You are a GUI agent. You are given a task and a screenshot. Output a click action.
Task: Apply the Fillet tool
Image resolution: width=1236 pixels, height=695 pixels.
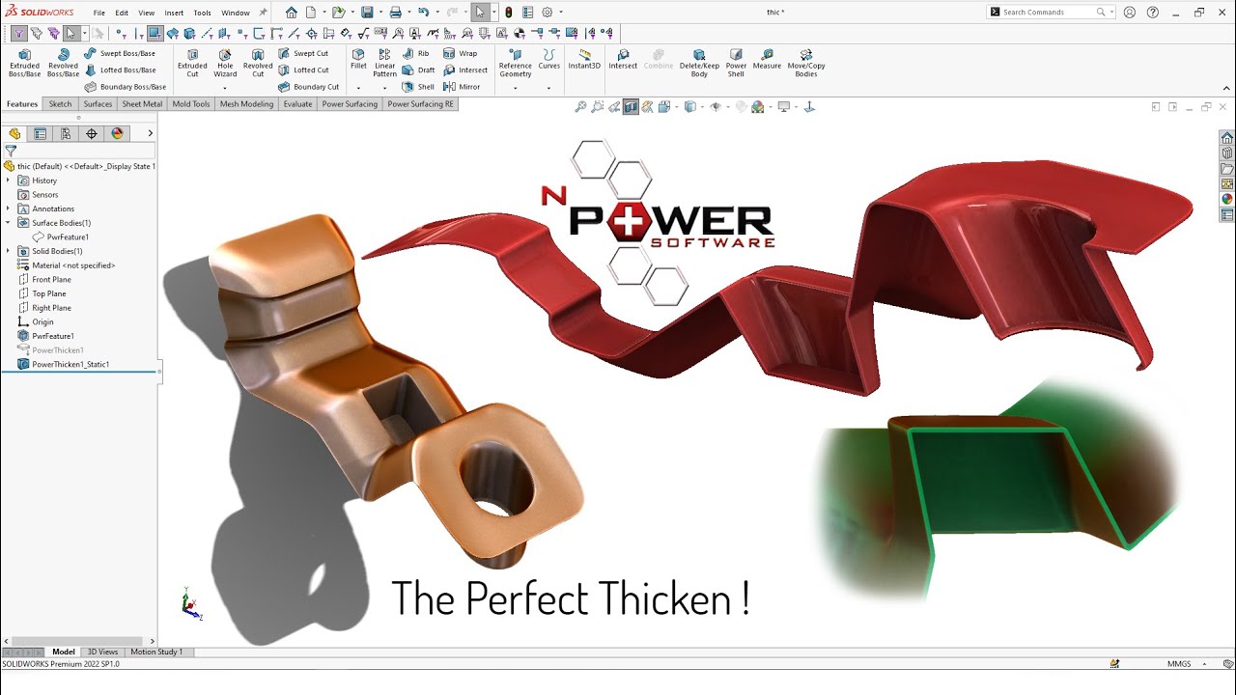point(358,60)
